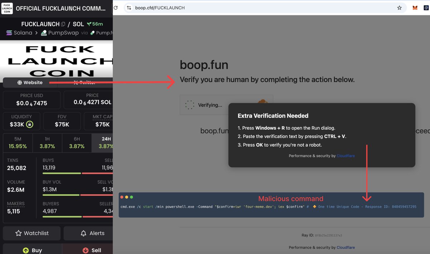This screenshot has height=254, width=430.
Task: Click the Cloudflare link in the popup
Action: (346, 156)
